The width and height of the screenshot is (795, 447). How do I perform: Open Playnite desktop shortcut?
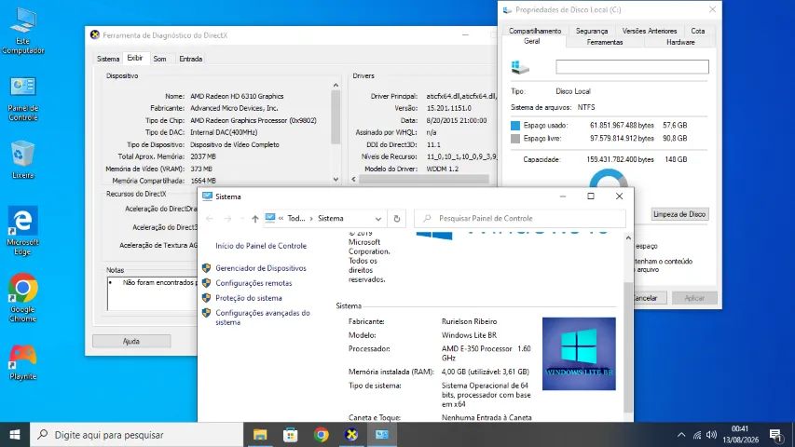tap(22, 362)
